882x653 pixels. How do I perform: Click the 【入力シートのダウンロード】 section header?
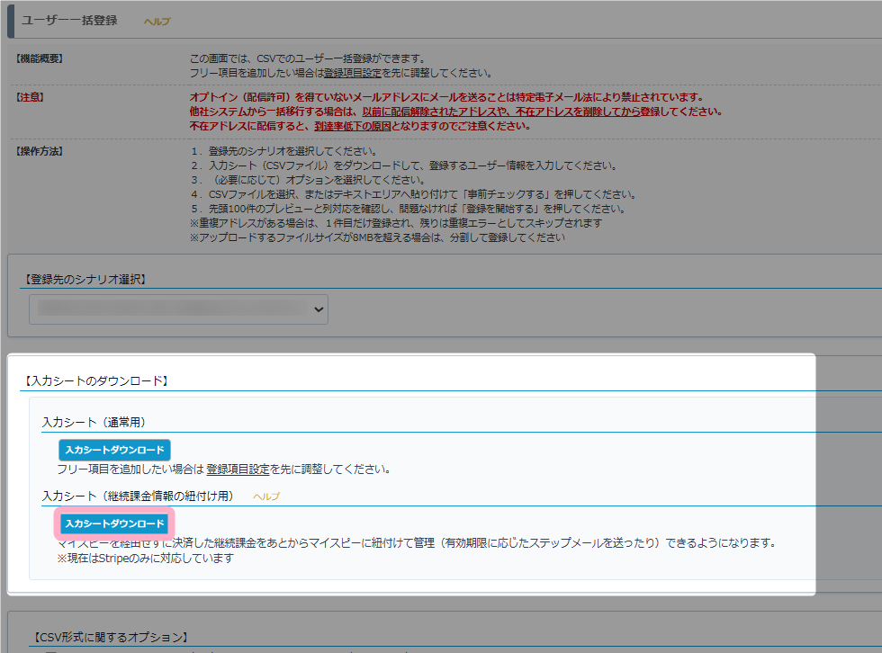coord(94,381)
